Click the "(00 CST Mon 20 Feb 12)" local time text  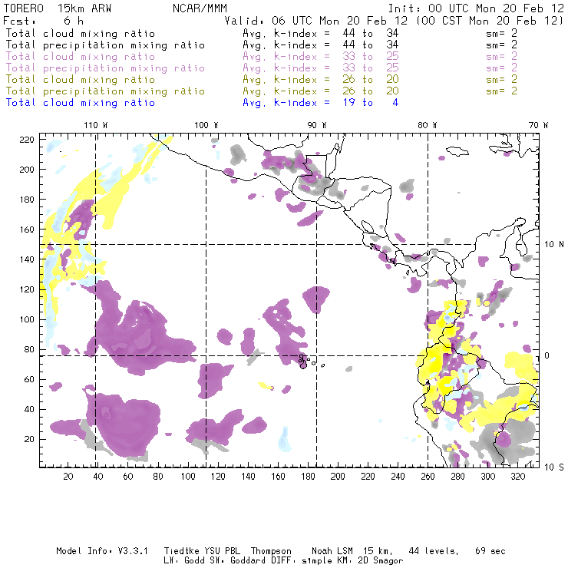[490, 21]
